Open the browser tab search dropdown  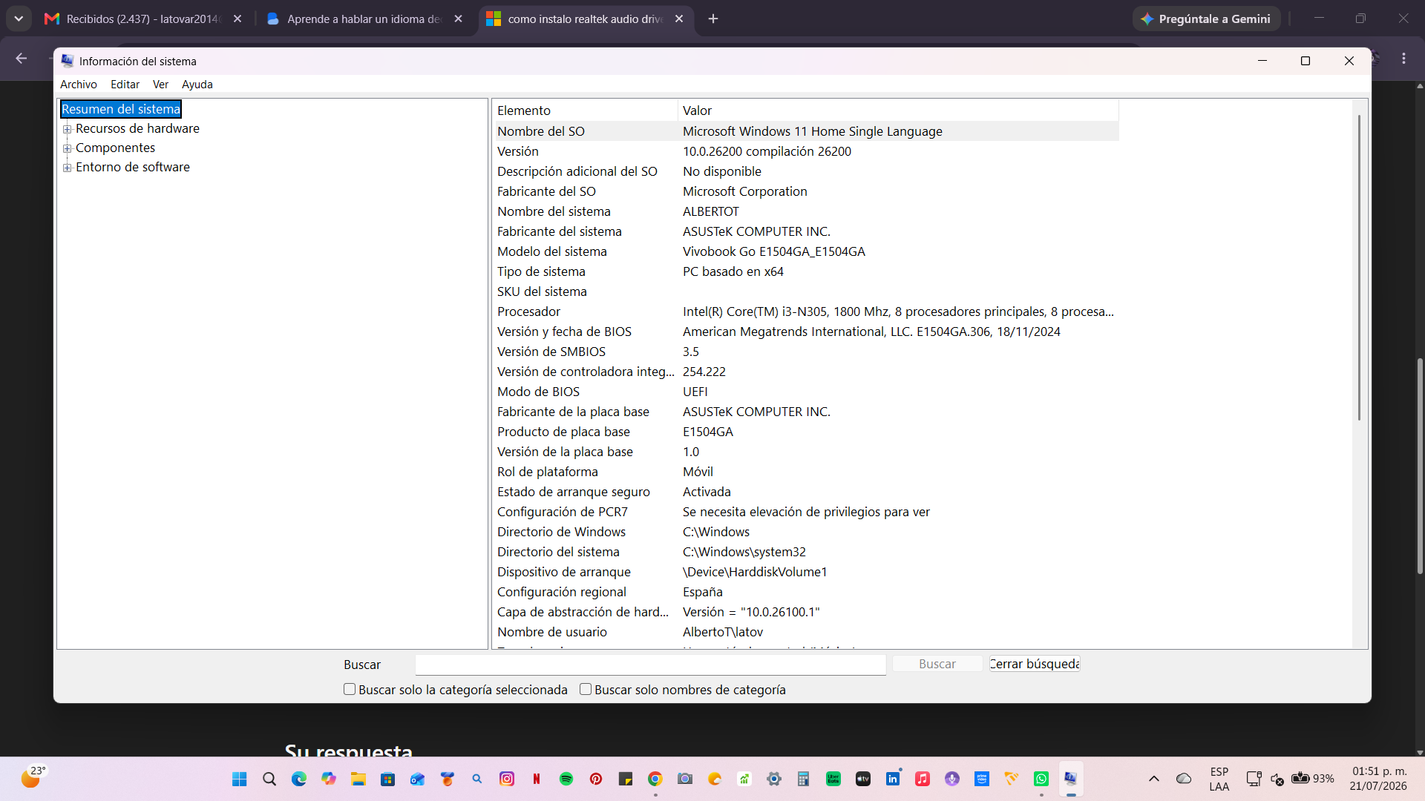(19, 19)
